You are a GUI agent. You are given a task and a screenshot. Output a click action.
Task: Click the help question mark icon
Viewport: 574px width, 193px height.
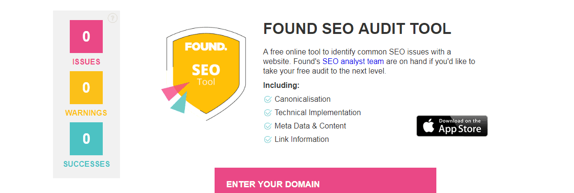tap(112, 18)
